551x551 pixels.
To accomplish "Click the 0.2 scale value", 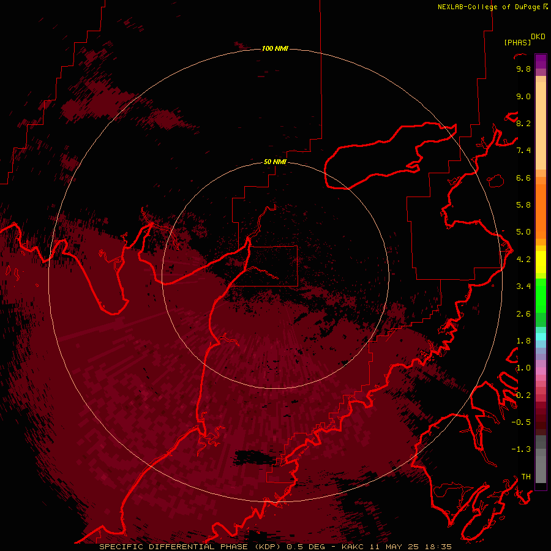I will click(x=523, y=395).
